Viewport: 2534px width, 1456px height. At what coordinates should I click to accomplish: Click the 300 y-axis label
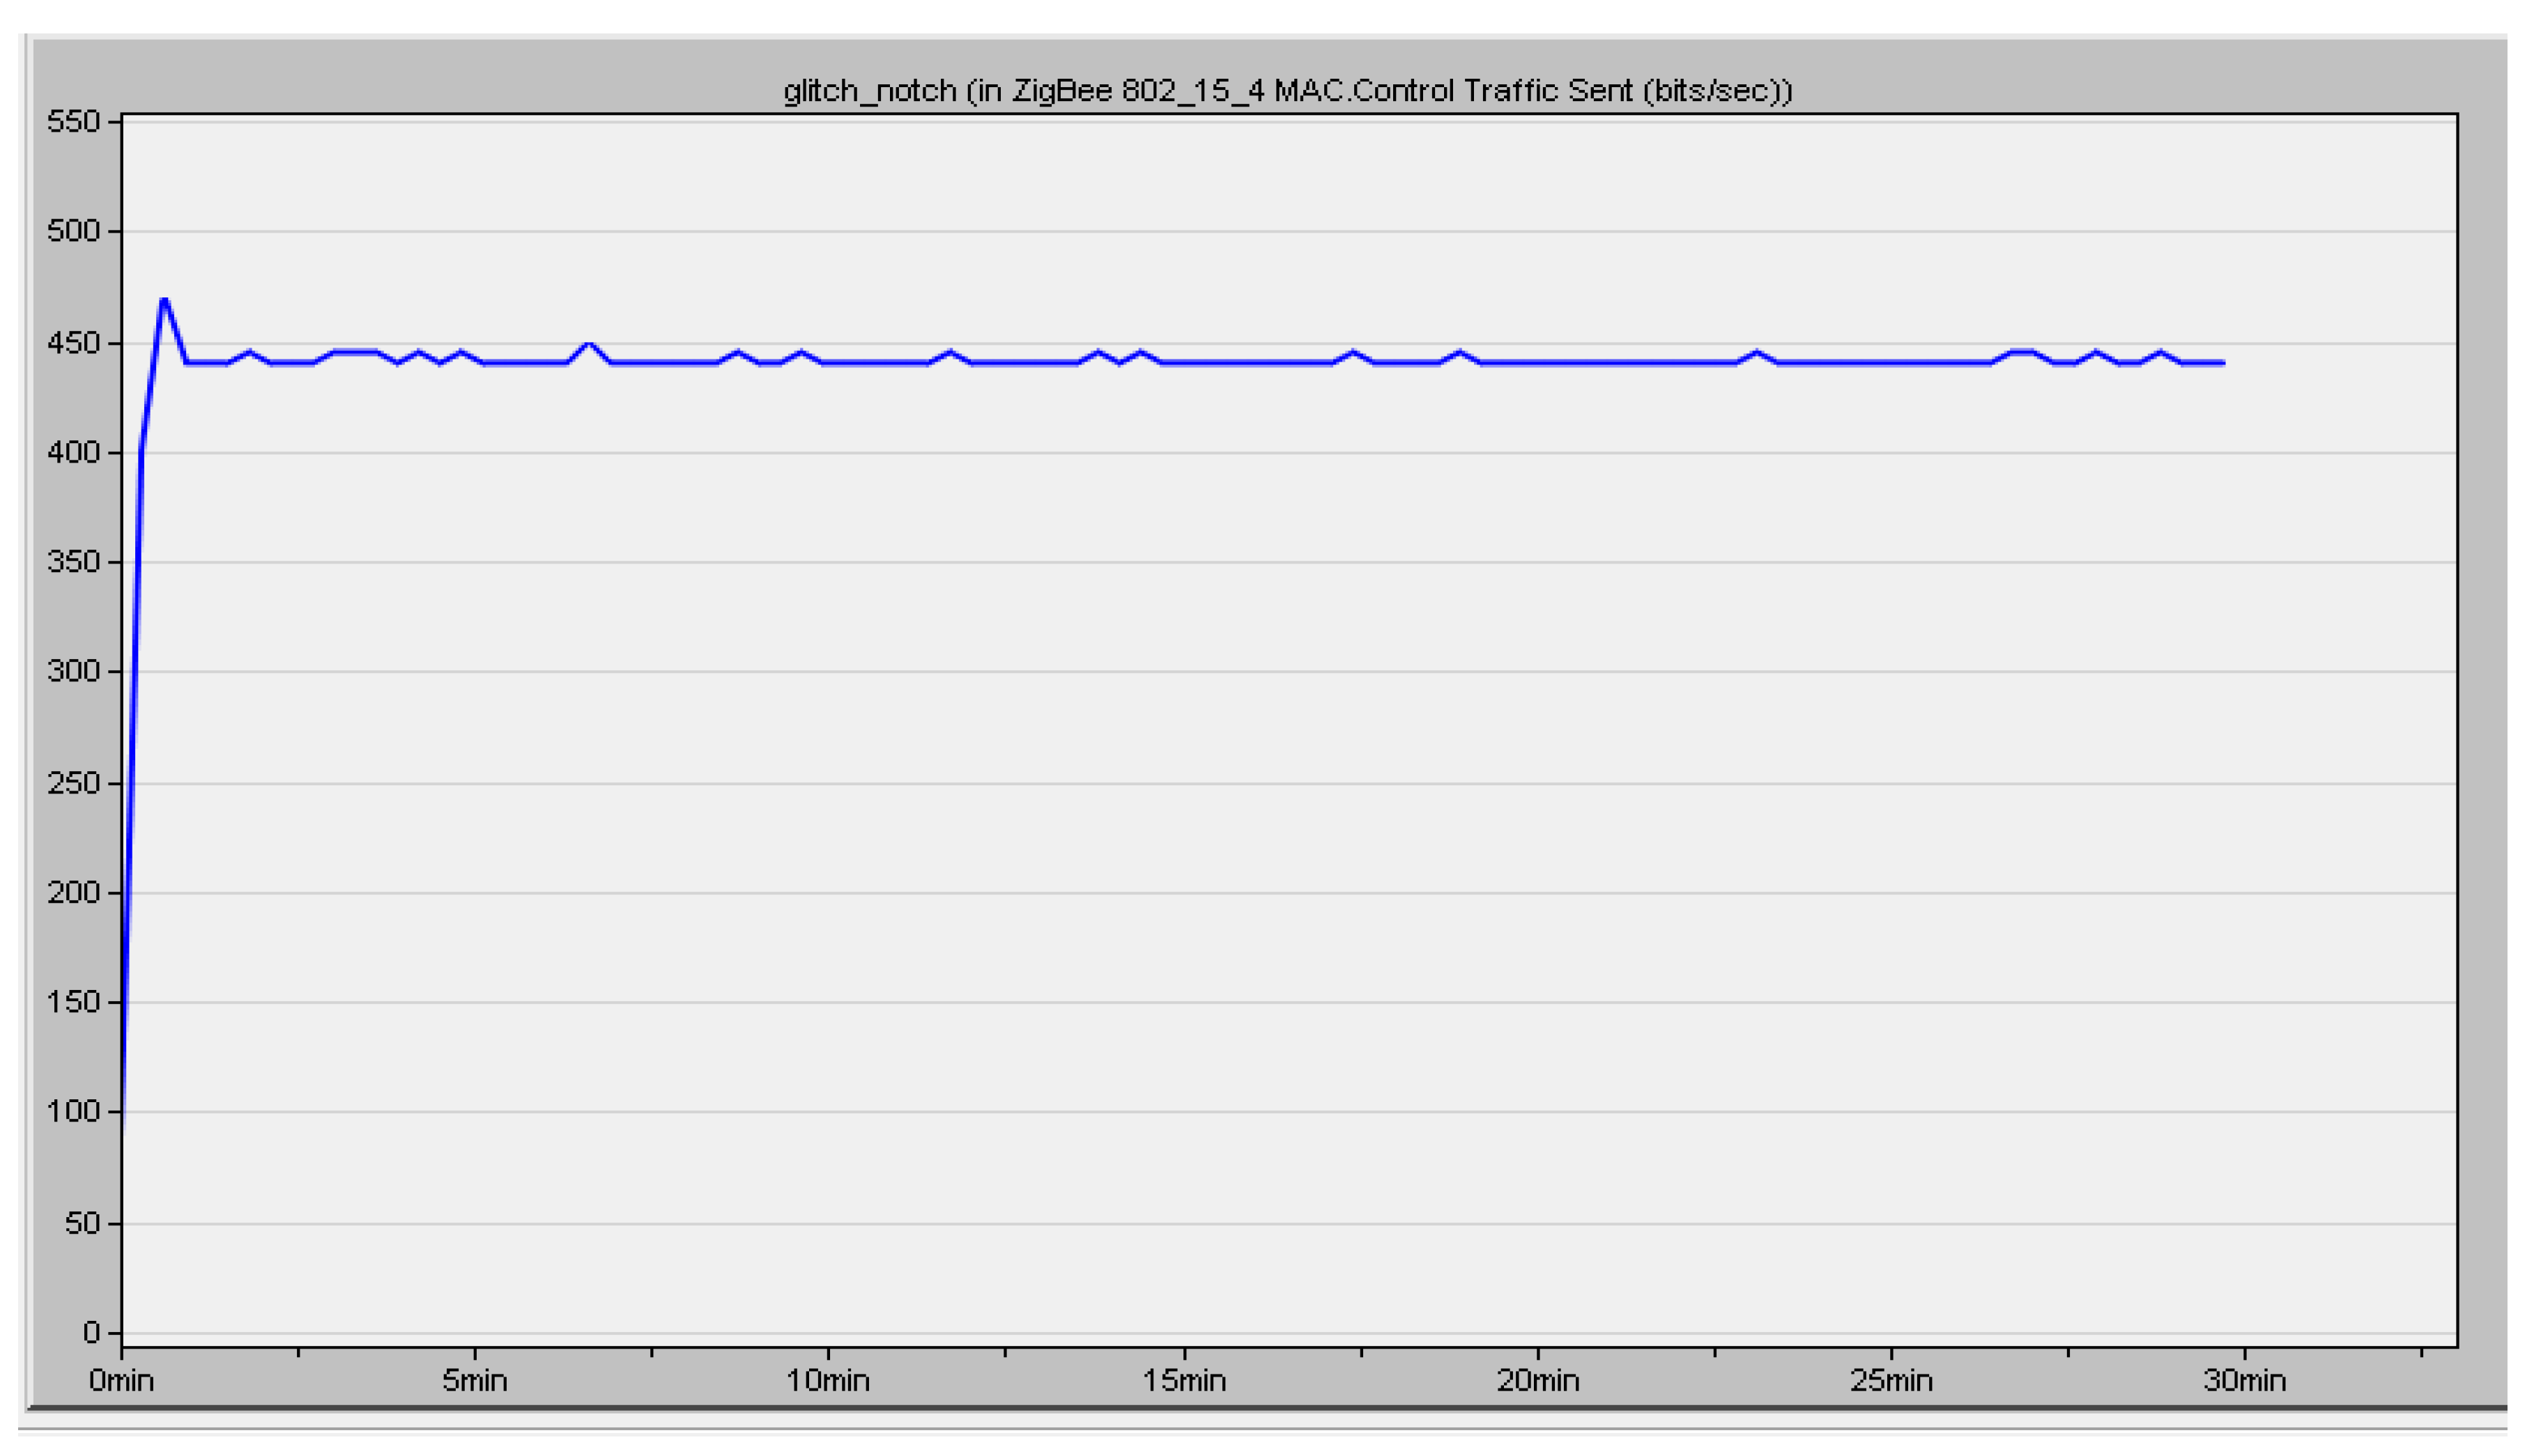[x=73, y=671]
